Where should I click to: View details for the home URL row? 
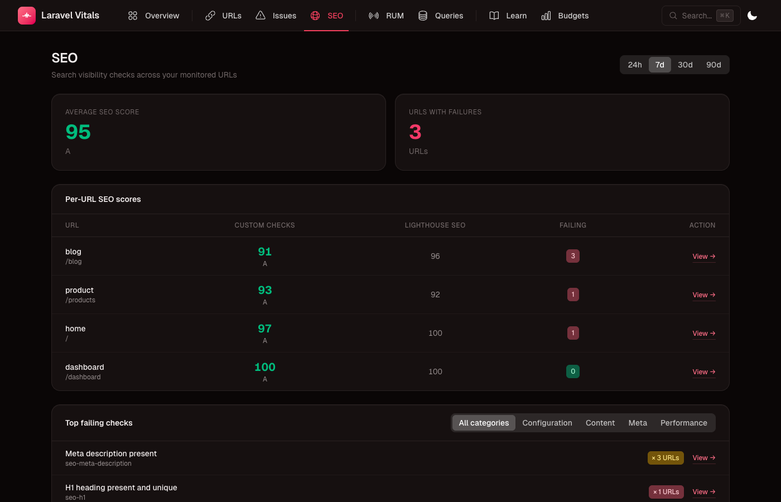[x=704, y=334]
